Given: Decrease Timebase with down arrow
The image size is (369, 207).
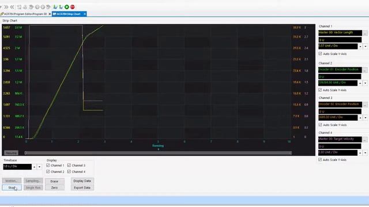Looking at the screenshot, I should coord(39,167).
